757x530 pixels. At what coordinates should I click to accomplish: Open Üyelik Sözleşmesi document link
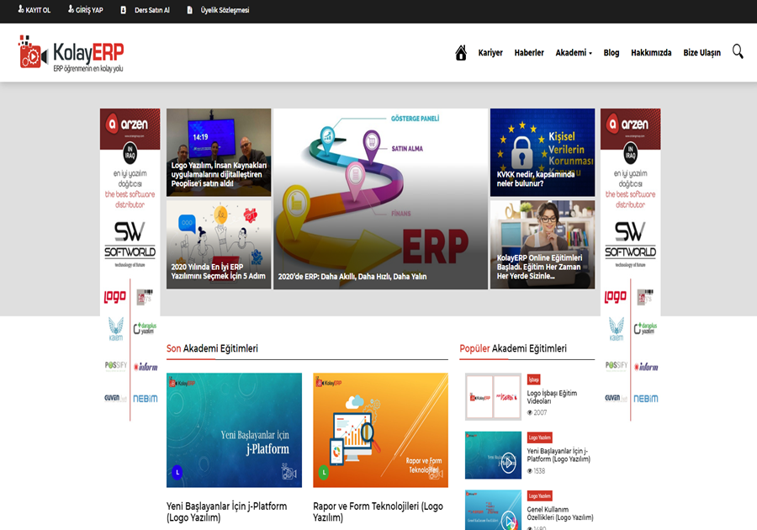pyautogui.click(x=218, y=10)
